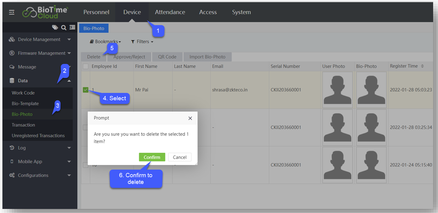Open the Attendance top menu
438x213 pixels.
click(170, 12)
